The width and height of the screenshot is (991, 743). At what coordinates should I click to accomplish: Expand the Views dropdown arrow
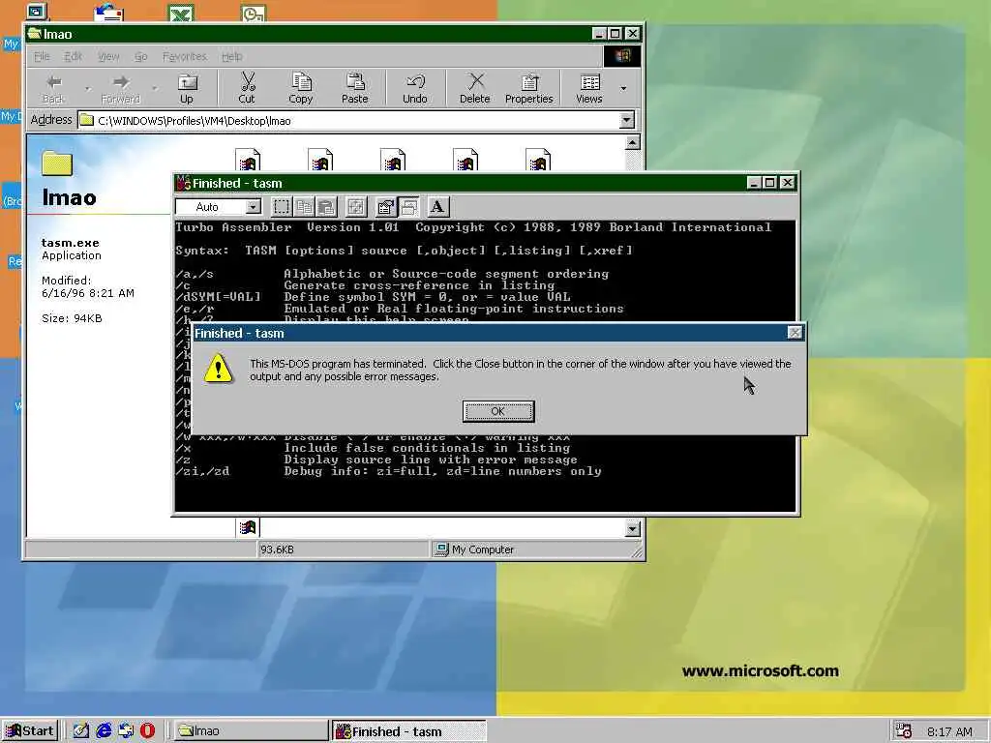pos(623,89)
